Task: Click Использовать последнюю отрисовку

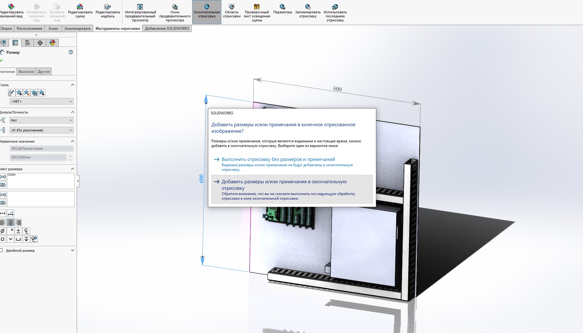Action: (335, 13)
